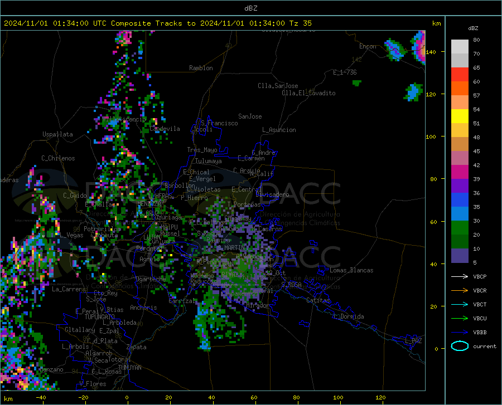This screenshot has width=502, height=405.
Task: Click the Carrizal map label
Action: 182,301
